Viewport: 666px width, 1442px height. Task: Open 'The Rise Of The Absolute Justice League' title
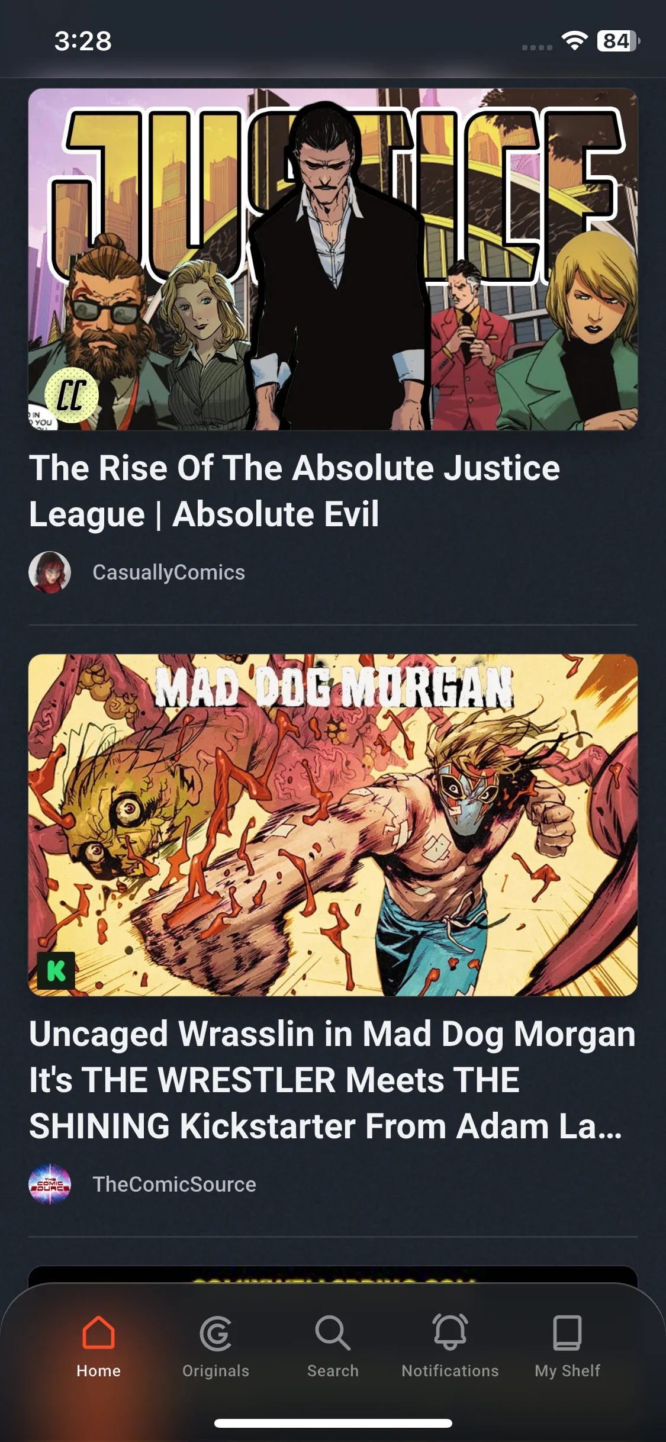tap(295, 491)
